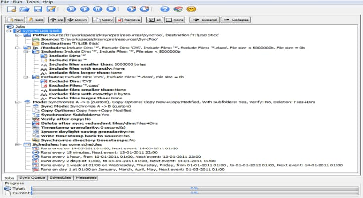Viewport: 363px width, 198px height.
Task: Check all jobs with the all button
Action: tap(155, 20)
